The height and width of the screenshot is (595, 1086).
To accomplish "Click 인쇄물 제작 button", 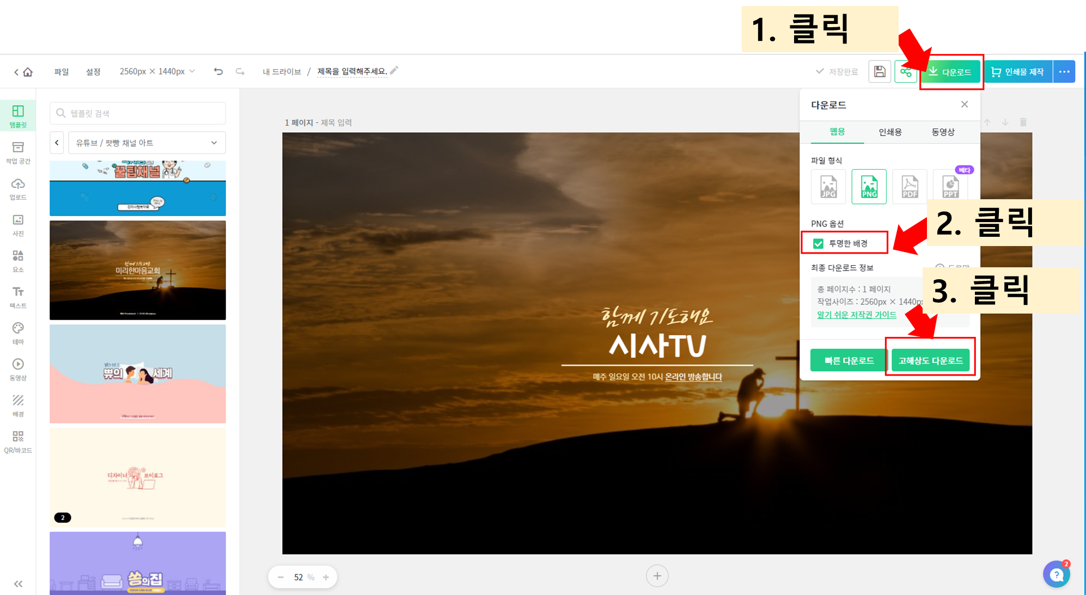I will pyautogui.click(x=1018, y=72).
